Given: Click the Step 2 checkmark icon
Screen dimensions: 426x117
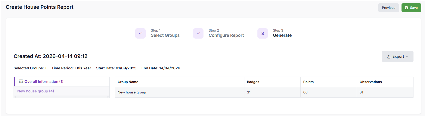Looking at the screenshot, I should coord(198,33).
